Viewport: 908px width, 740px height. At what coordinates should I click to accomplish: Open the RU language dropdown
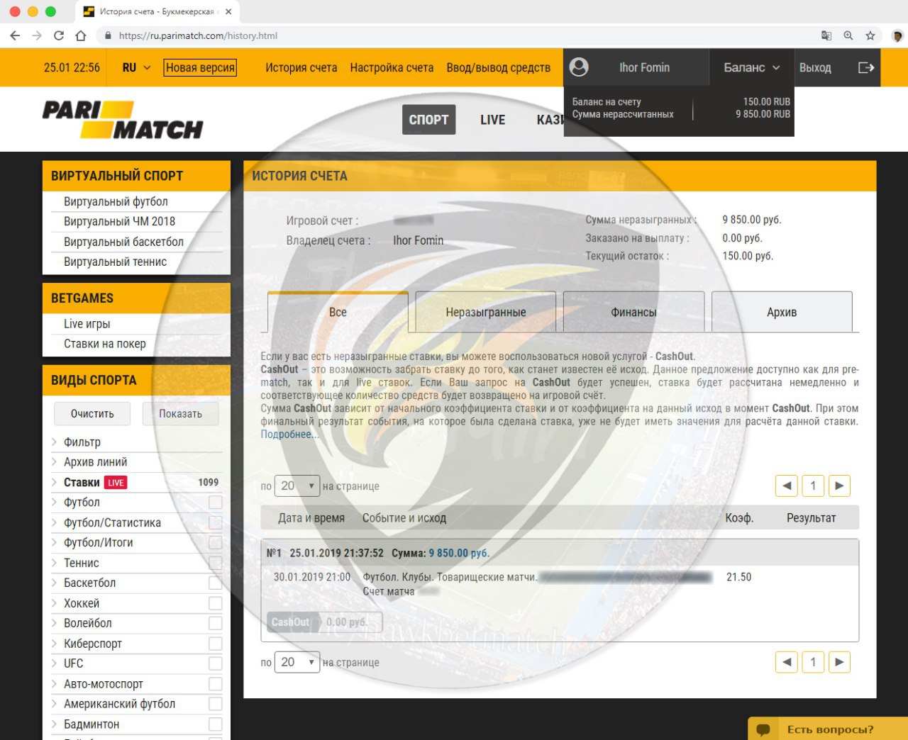[x=136, y=67]
